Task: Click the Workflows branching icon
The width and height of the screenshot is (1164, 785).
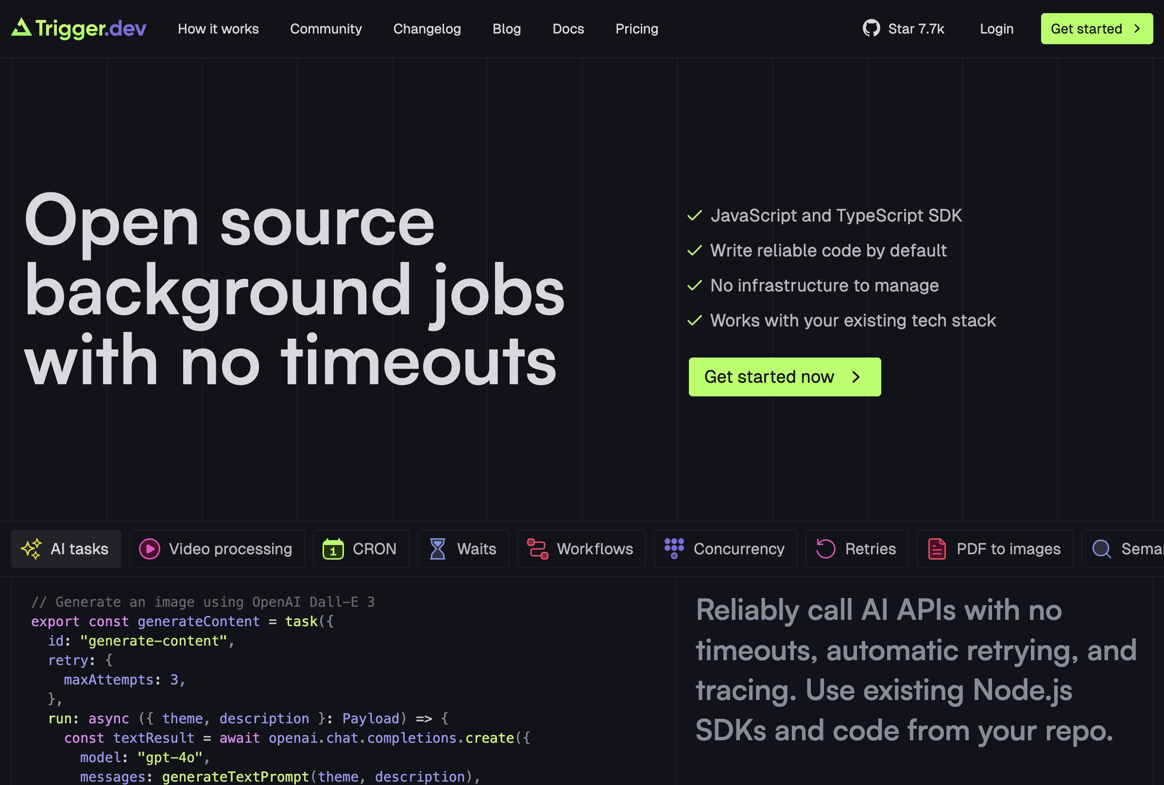Action: point(538,549)
